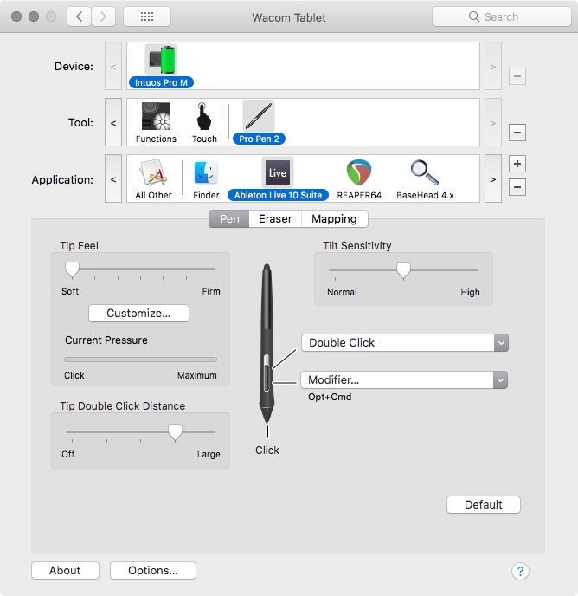The height and width of the screenshot is (596, 578).
Task: Open the Double Click button dropdown
Action: (405, 342)
